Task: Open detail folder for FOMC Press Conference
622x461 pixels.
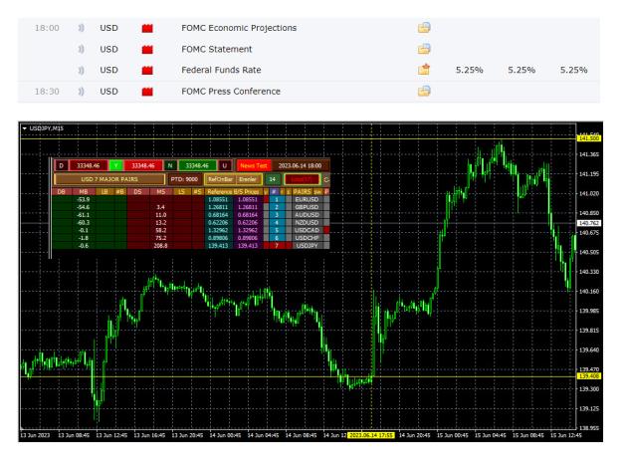Action: 424,92
